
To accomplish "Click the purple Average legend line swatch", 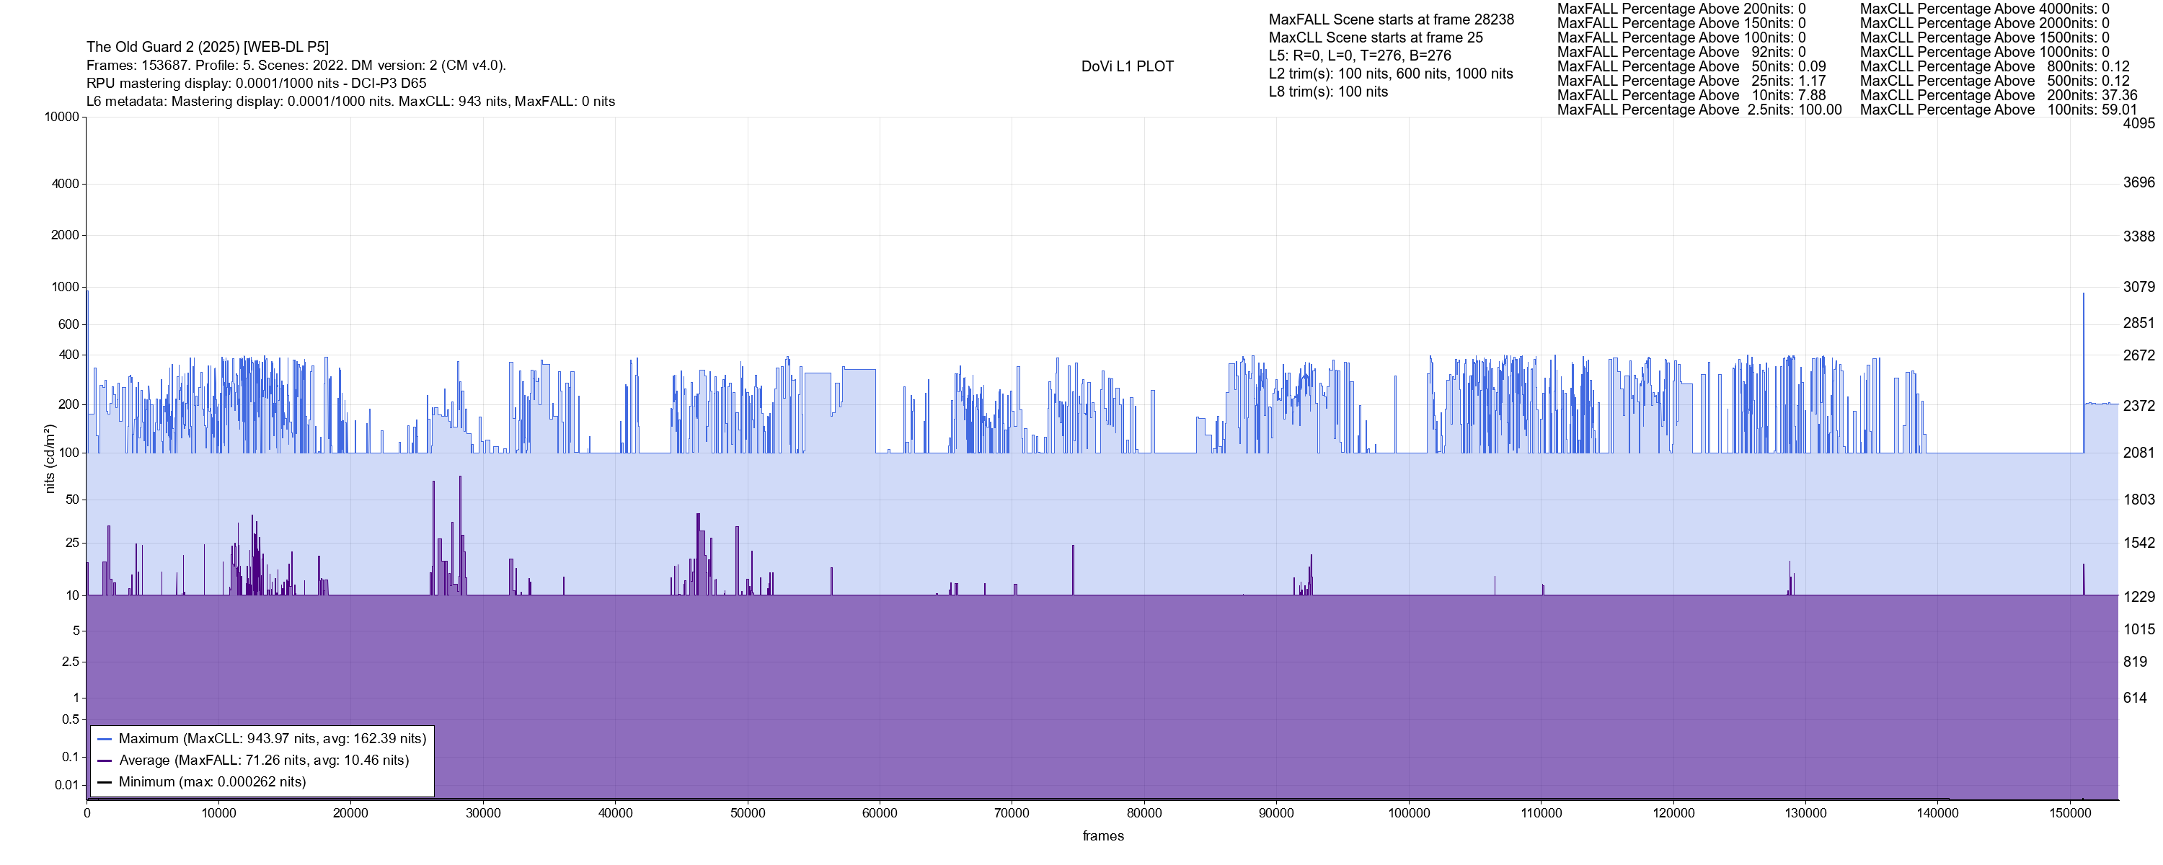I will pyautogui.click(x=104, y=761).
